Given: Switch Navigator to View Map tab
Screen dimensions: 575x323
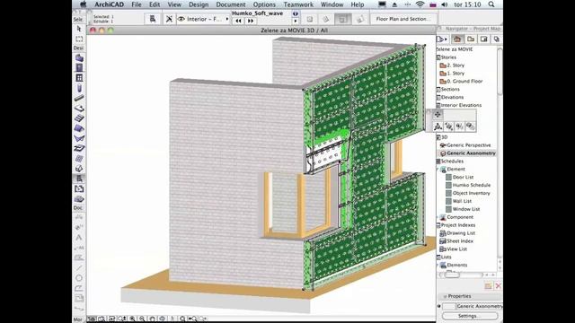Looking at the screenshot, I should tap(471, 39).
